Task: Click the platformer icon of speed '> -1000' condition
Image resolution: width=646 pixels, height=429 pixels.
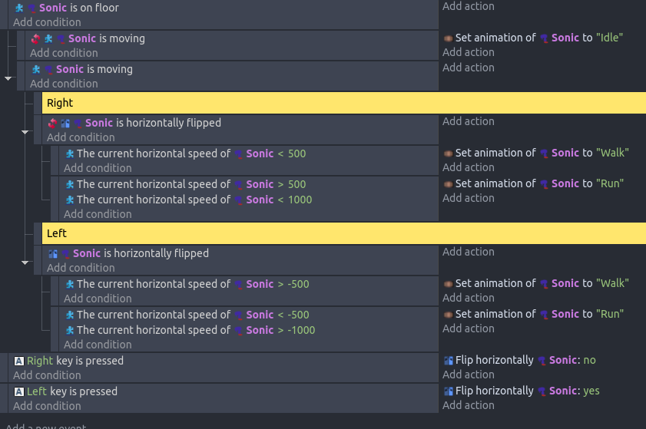Action: [x=70, y=330]
